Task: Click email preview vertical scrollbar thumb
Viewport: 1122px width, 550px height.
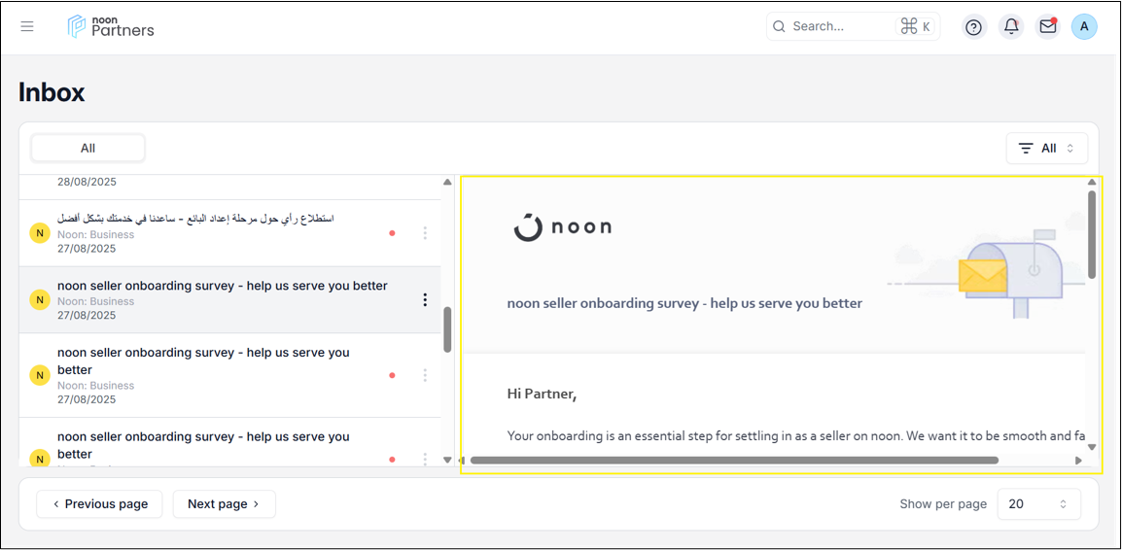Action: [1092, 234]
